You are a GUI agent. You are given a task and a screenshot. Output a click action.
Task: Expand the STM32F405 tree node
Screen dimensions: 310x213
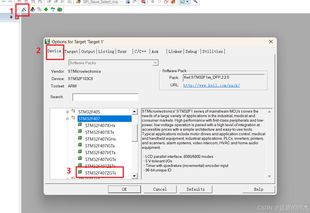click(67, 112)
